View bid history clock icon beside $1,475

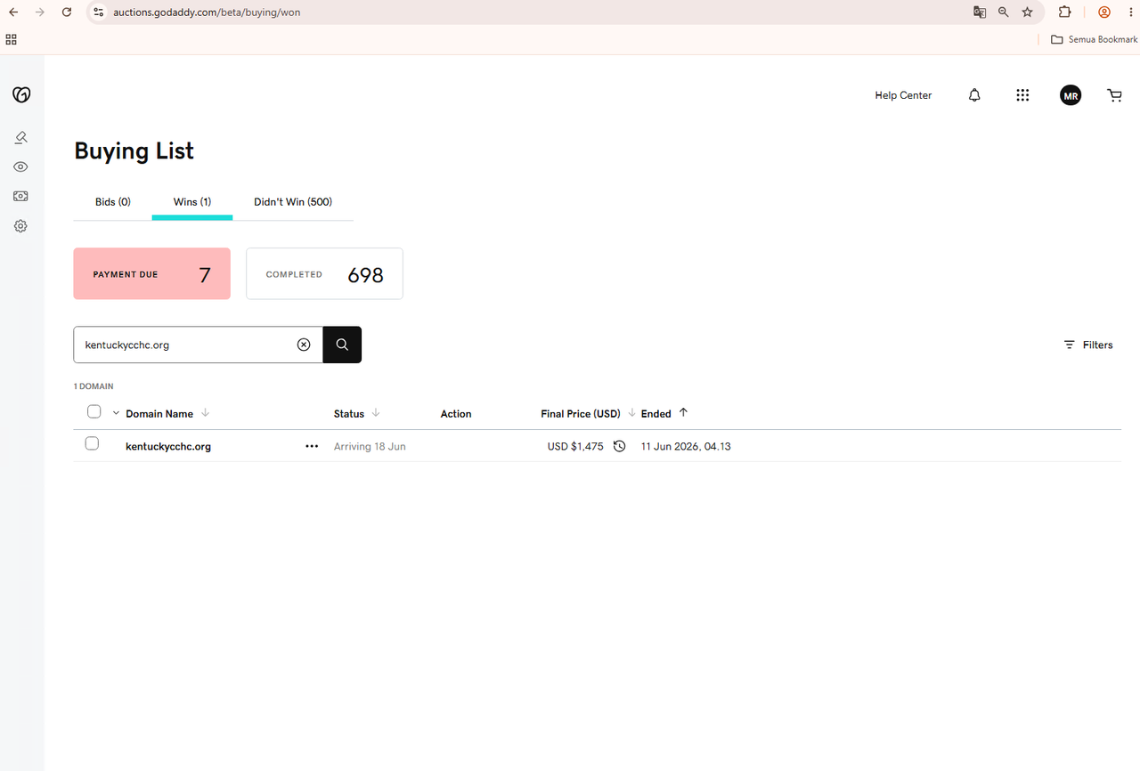pyautogui.click(x=619, y=446)
